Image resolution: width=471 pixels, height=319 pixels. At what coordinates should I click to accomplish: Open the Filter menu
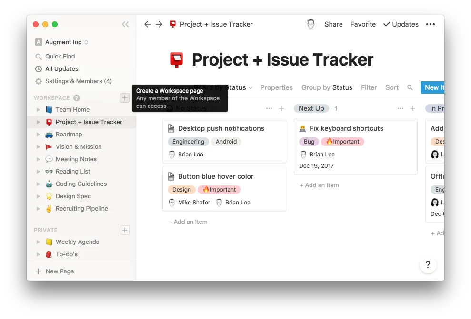tap(369, 87)
